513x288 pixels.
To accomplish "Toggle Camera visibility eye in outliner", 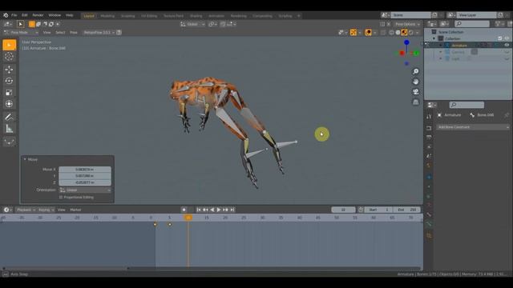I will point(507,52).
